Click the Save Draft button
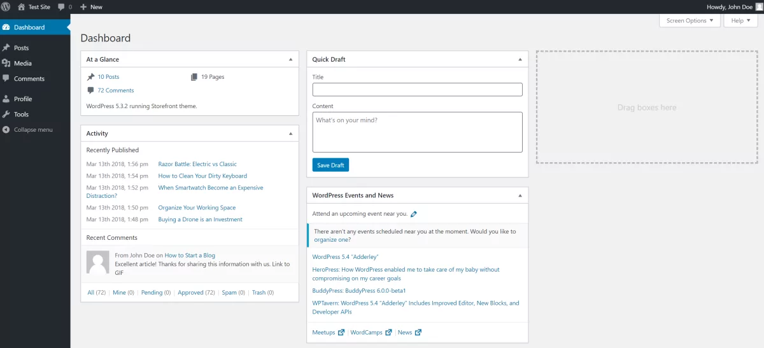764x348 pixels. coord(330,165)
